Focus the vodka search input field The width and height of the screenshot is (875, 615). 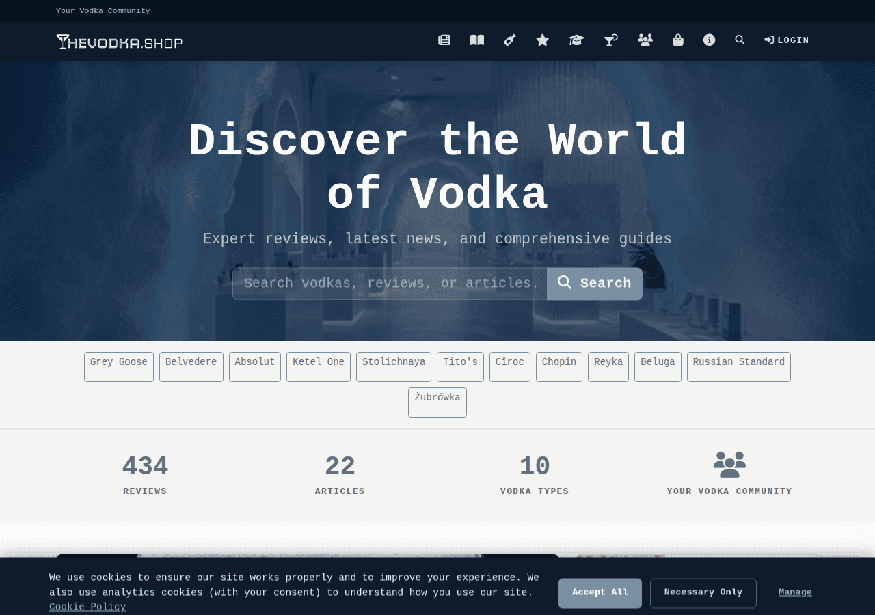[390, 284]
